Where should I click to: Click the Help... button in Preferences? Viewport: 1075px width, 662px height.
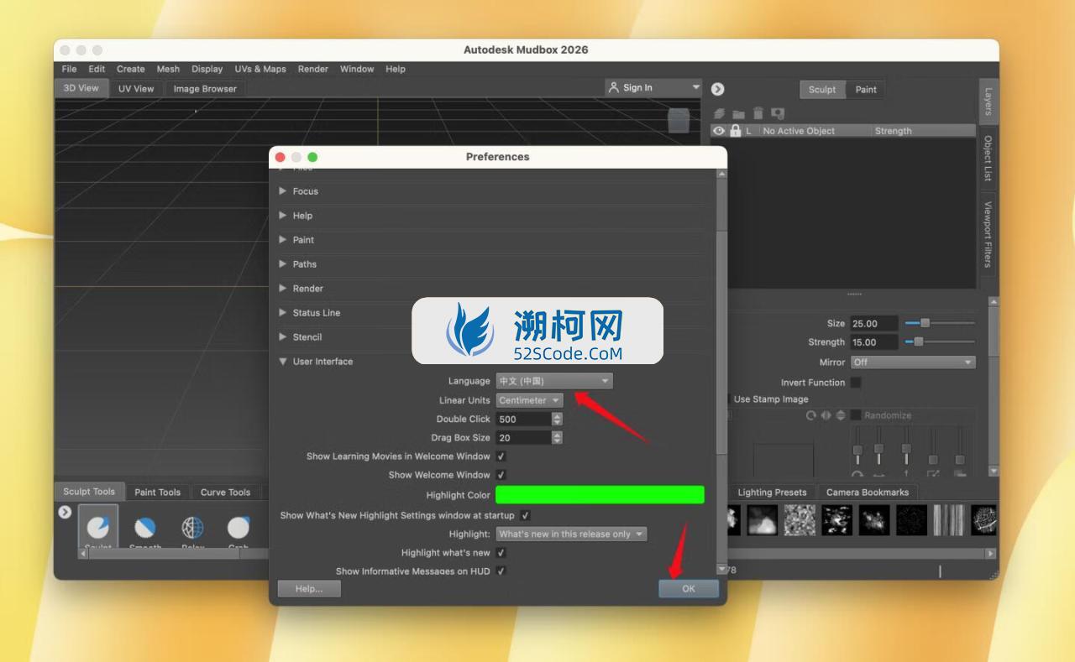(309, 589)
